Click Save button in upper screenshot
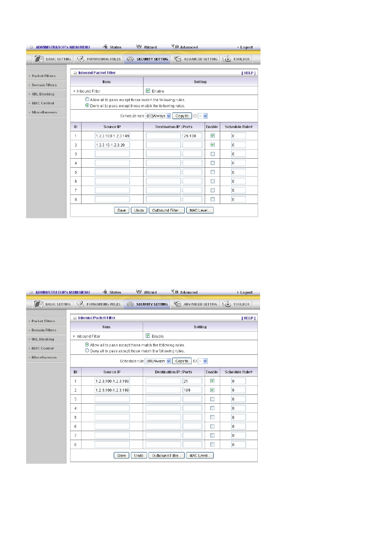 (x=122, y=210)
